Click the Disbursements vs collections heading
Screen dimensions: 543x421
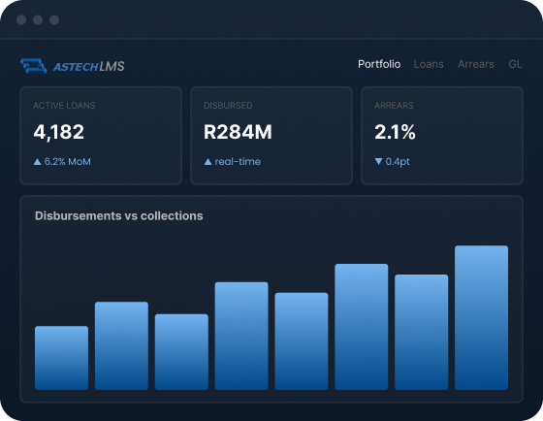coord(118,216)
